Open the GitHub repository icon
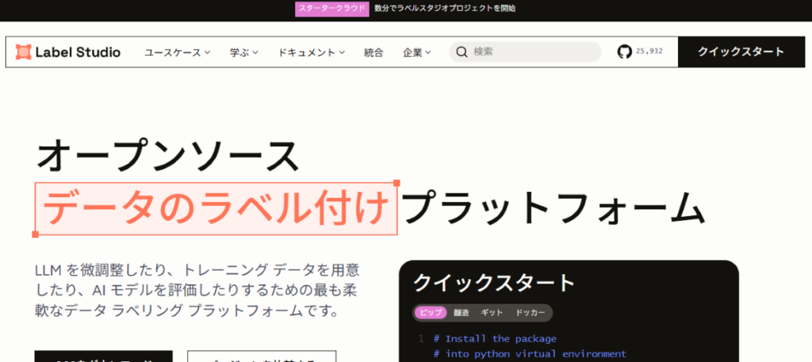This screenshot has height=362, width=812. (x=625, y=52)
